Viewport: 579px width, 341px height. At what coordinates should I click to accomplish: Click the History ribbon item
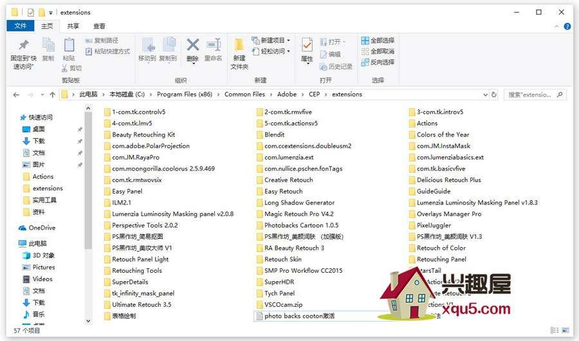pyautogui.click(x=336, y=66)
